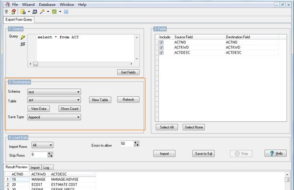Open the Window menu
Image resolution: width=294 pixels, height=190 pixels.
click(67, 4)
